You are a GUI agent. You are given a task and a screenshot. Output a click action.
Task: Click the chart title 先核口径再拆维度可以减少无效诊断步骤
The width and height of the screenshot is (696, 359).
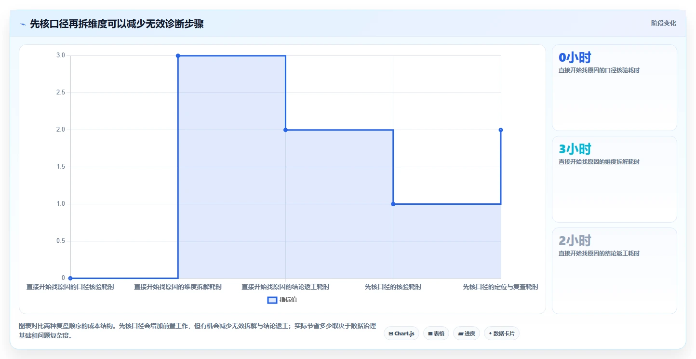coord(117,24)
